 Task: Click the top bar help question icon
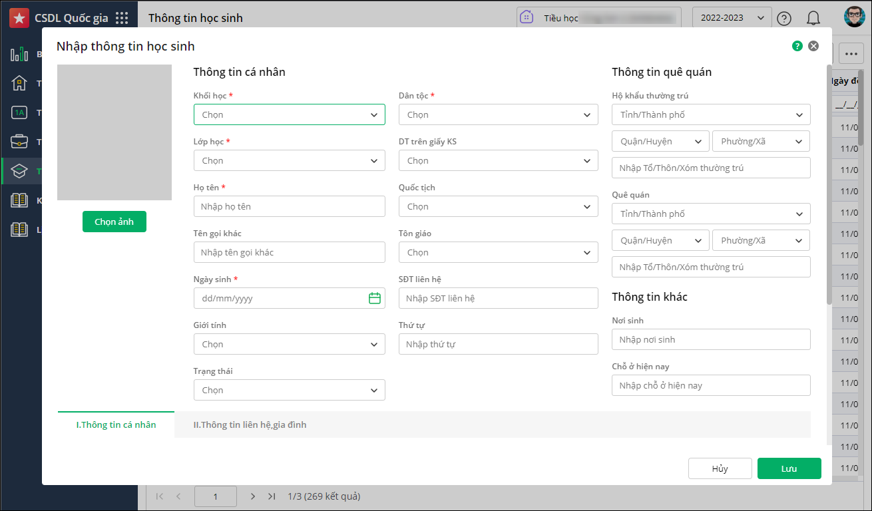click(x=785, y=18)
